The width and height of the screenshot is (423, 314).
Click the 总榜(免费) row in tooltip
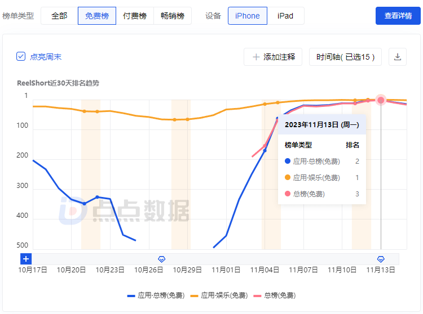tap(322, 194)
